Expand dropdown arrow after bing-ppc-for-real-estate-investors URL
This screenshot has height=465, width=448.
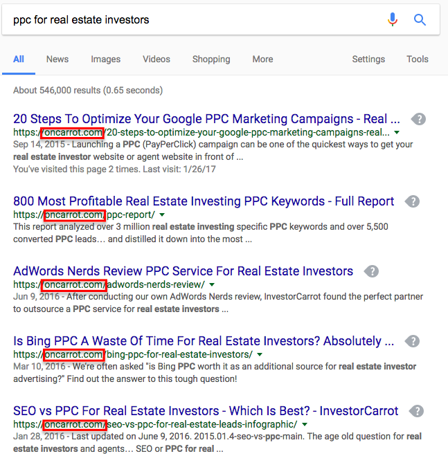pyautogui.click(x=260, y=355)
